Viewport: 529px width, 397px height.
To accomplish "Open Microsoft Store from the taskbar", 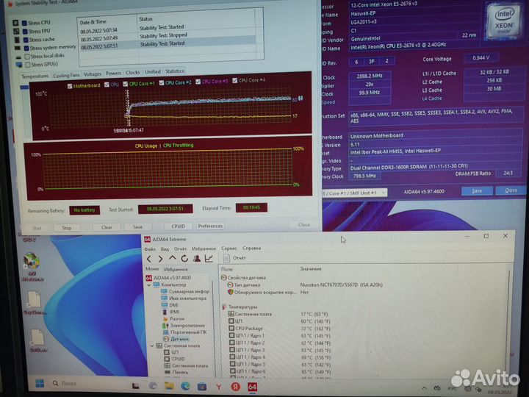I will click(202, 387).
